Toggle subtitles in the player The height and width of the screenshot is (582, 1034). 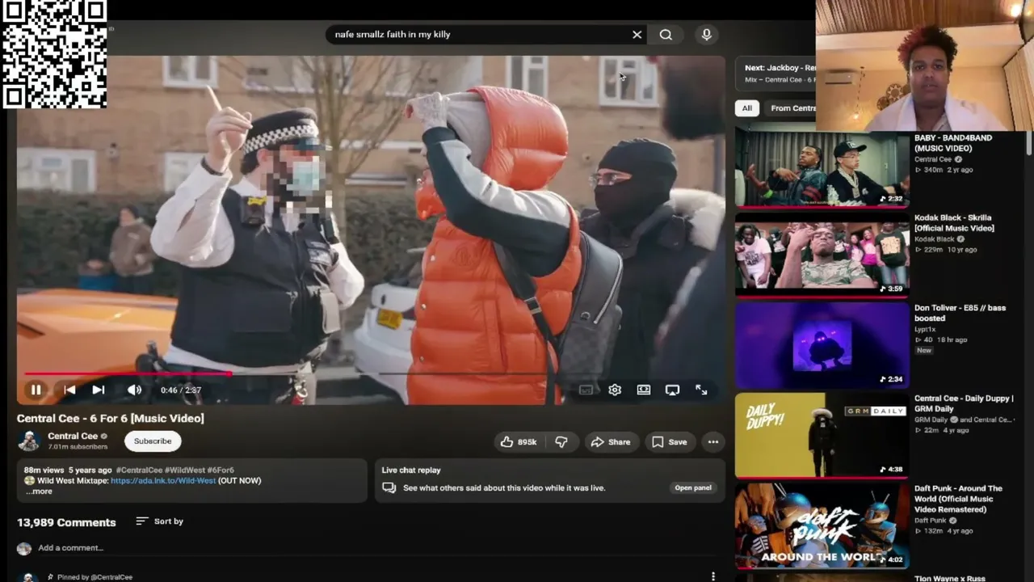(x=586, y=390)
